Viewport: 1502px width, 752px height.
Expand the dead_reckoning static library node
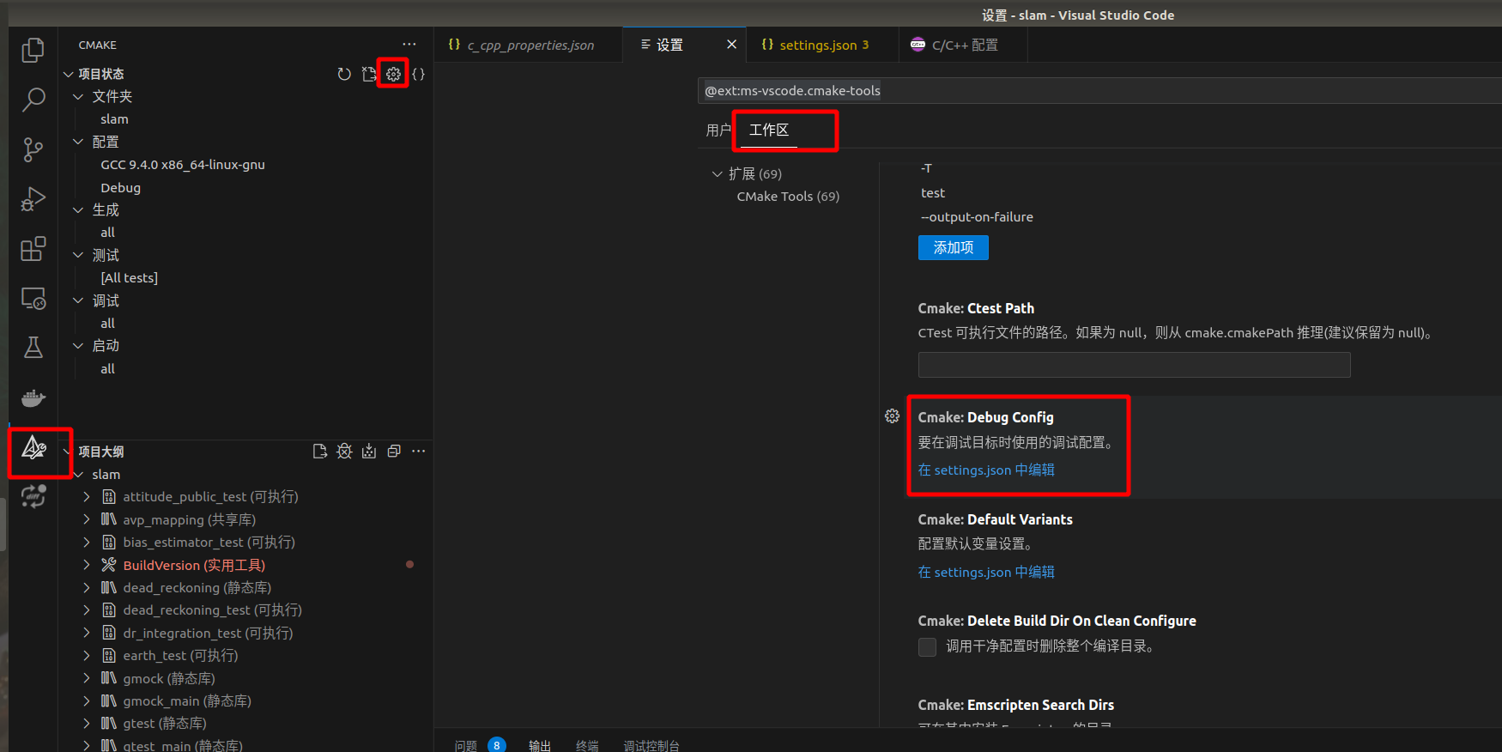coord(87,587)
